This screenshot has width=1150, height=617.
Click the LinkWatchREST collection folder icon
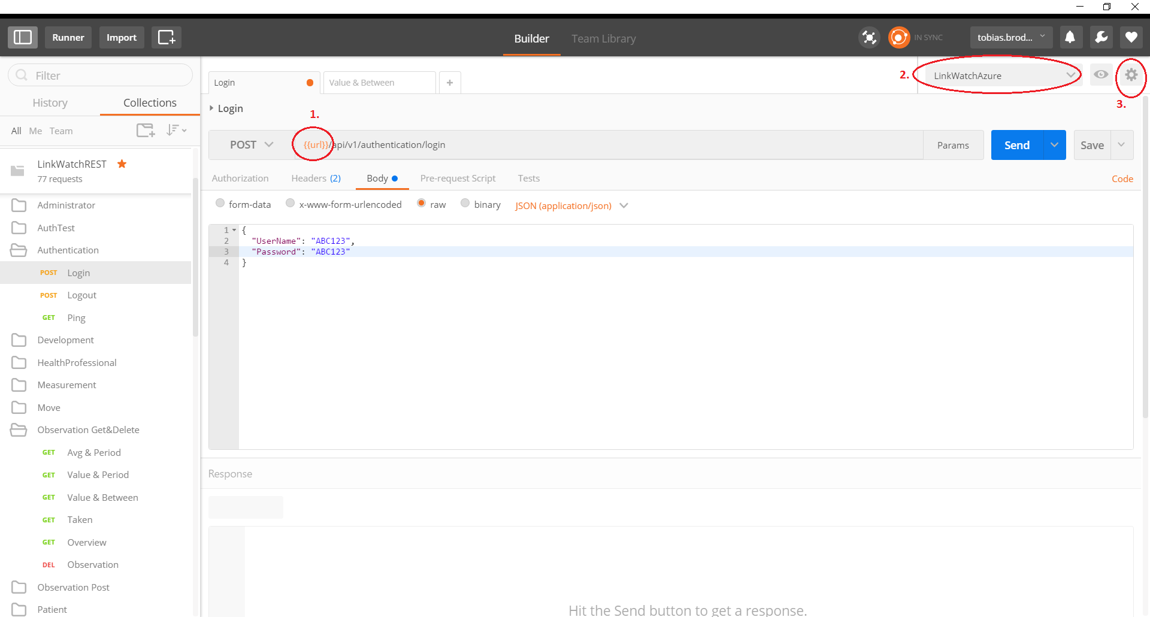tap(18, 171)
